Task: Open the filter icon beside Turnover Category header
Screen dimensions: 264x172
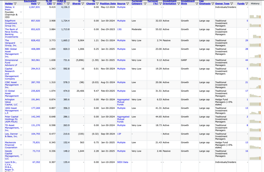Action: tap(145, 3)
